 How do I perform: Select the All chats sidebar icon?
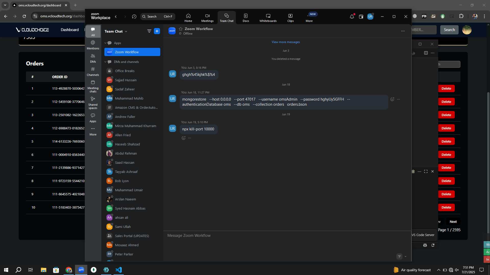(x=93, y=32)
